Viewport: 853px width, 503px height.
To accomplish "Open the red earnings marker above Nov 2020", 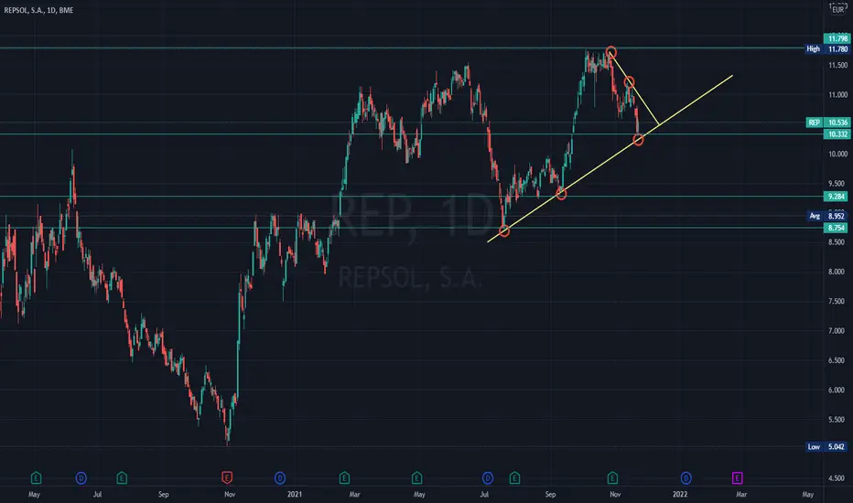I will [227, 477].
